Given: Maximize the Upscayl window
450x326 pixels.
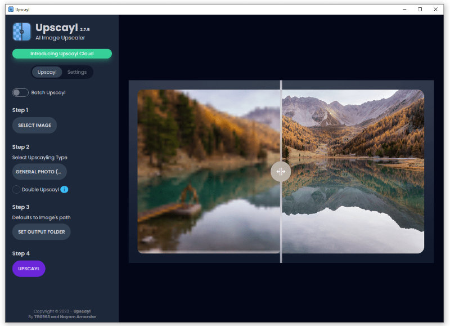Looking at the screenshot, I should coord(420,9).
